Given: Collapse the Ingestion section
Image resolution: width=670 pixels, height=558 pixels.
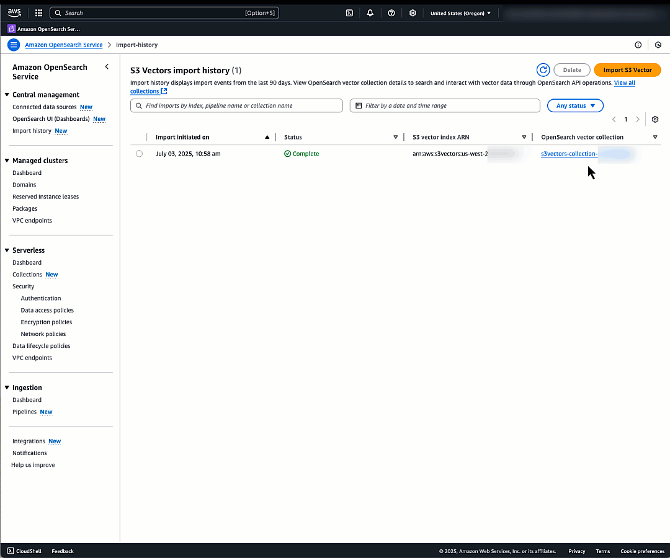Looking at the screenshot, I should [x=7, y=387].
